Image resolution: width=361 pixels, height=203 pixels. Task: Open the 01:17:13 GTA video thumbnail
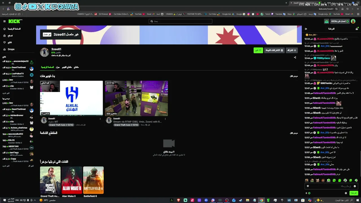(137, 98)
